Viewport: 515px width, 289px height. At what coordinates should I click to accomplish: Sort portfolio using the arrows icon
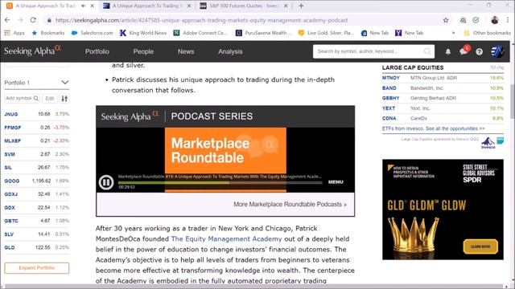coord(64,98)
